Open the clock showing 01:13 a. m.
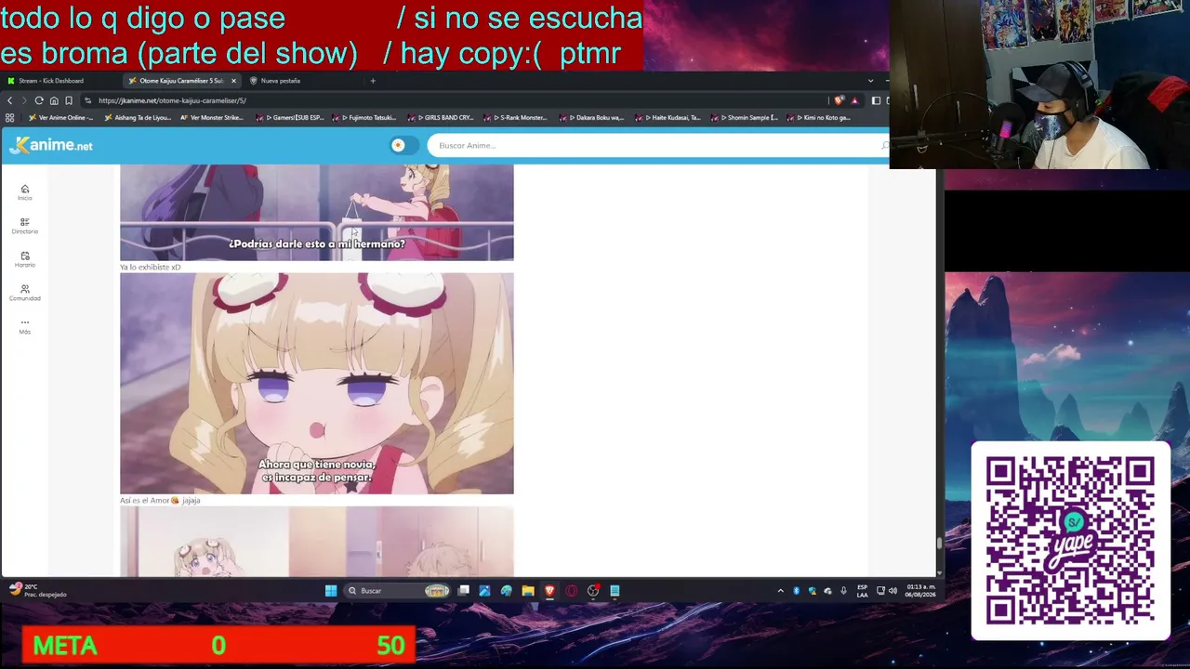The image size is (1190, 669). (x=920, y=591)
